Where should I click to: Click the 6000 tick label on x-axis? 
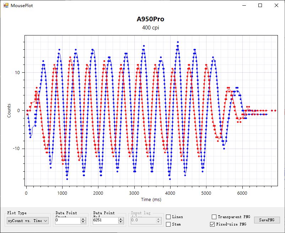pos(242,193)
